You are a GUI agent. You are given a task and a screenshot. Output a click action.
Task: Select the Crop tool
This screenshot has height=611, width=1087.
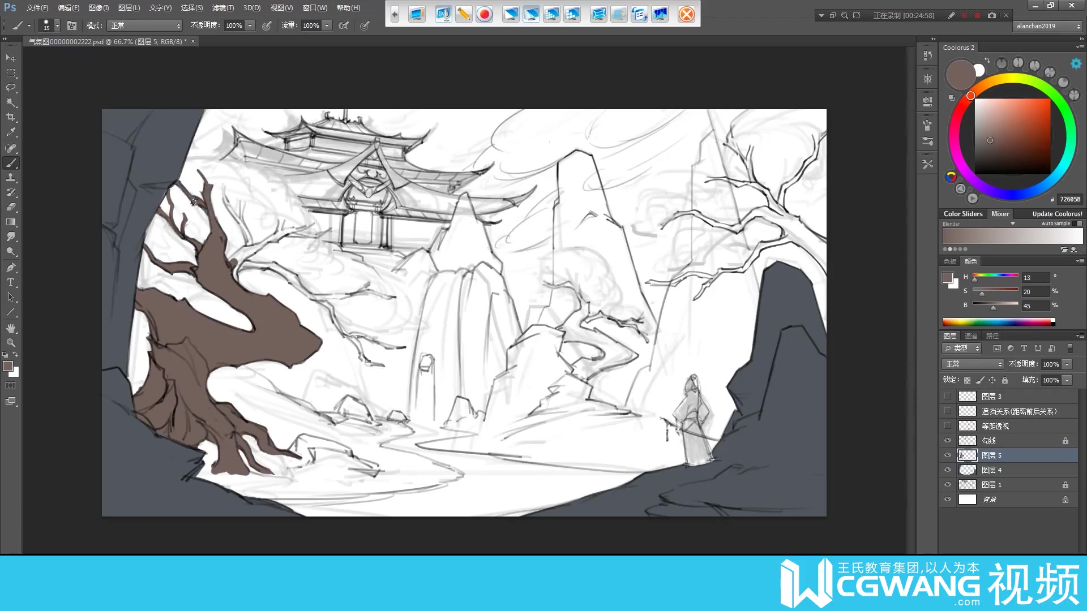[x=11, y=117]
